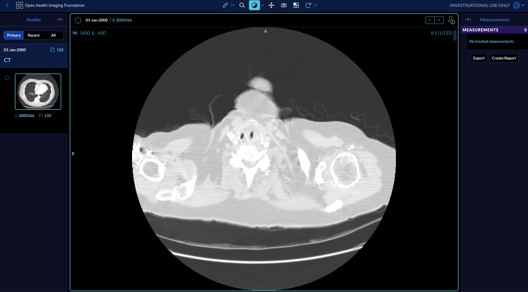Screen dimensions: 528x292
Task: Collapse the Studies side panel
Action: pos(60,20)
